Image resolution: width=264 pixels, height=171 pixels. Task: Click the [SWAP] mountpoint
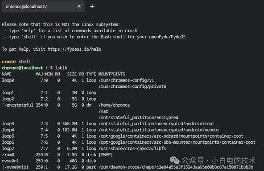[x=106, y=155]
